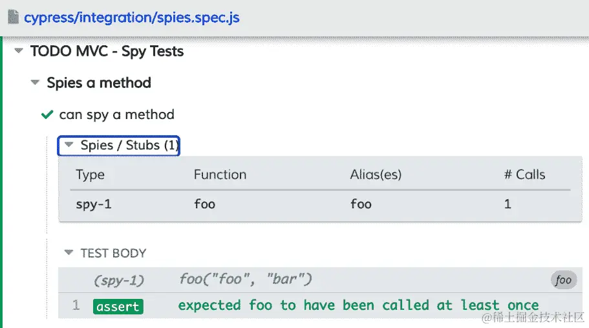Click the green assert badge
The width and height of the screenshot is (589, 328).
(118, 306)
